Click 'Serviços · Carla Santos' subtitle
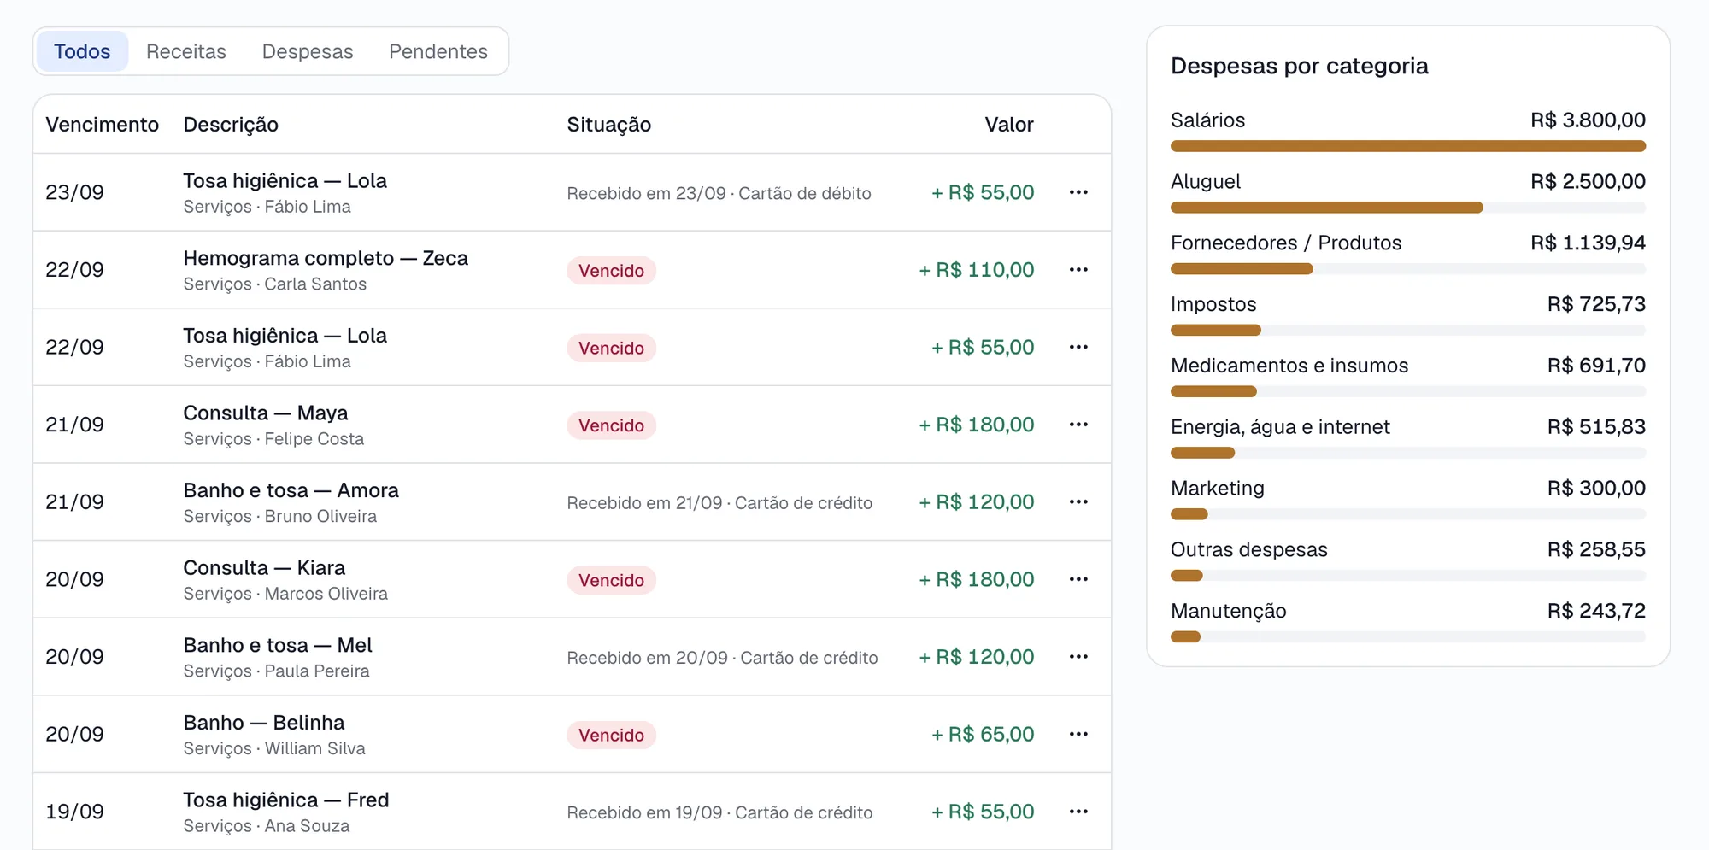The height and width of the screenshot is (850, 1709). [x=275, y=284]
